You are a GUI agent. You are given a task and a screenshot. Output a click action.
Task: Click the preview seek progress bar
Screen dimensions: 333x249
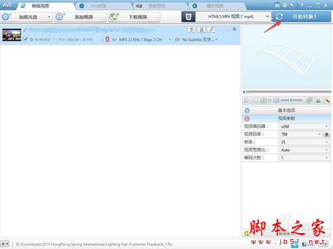[x=287, y=92]
